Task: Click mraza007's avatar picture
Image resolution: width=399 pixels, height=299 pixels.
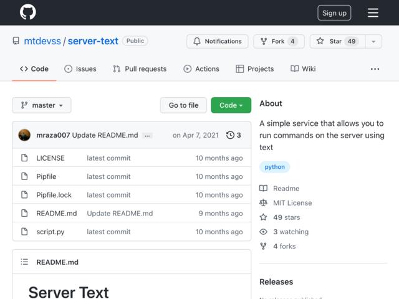Action: [24, 135]
